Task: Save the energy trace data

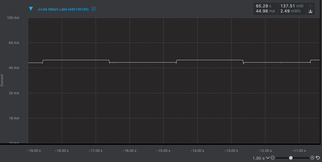Action: pyautogui.click(x=310, y=11)
